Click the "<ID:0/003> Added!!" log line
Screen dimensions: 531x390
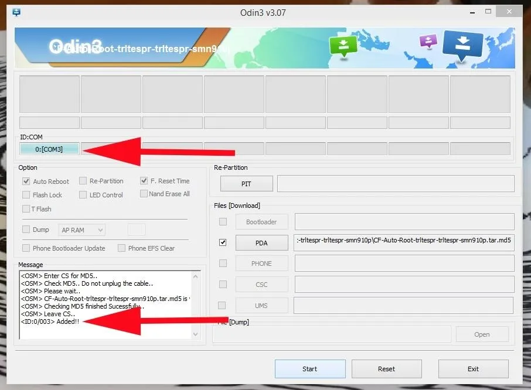50,321
